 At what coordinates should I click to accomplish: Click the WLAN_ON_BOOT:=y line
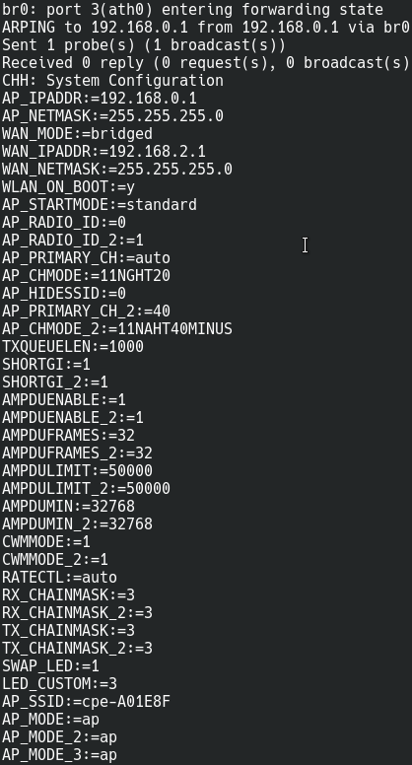[x=68, y=187]
